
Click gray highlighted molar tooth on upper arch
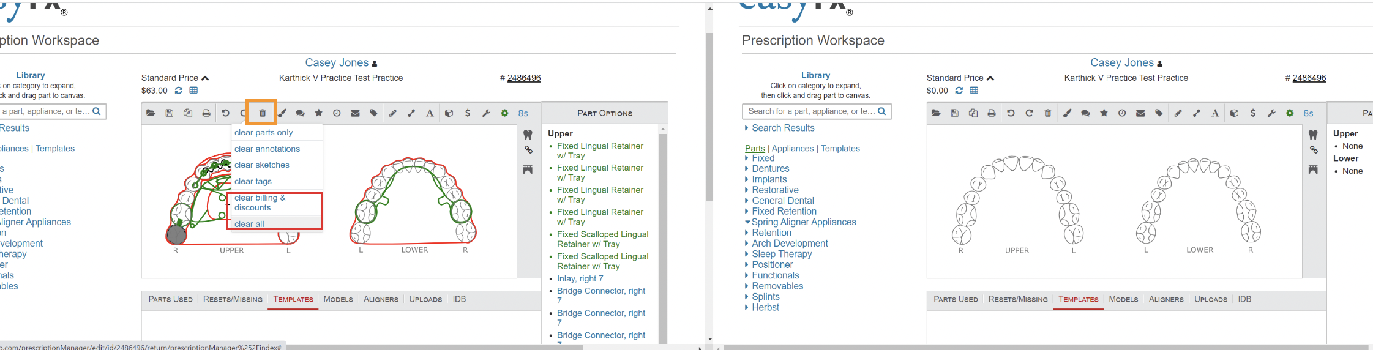(176, 234)
